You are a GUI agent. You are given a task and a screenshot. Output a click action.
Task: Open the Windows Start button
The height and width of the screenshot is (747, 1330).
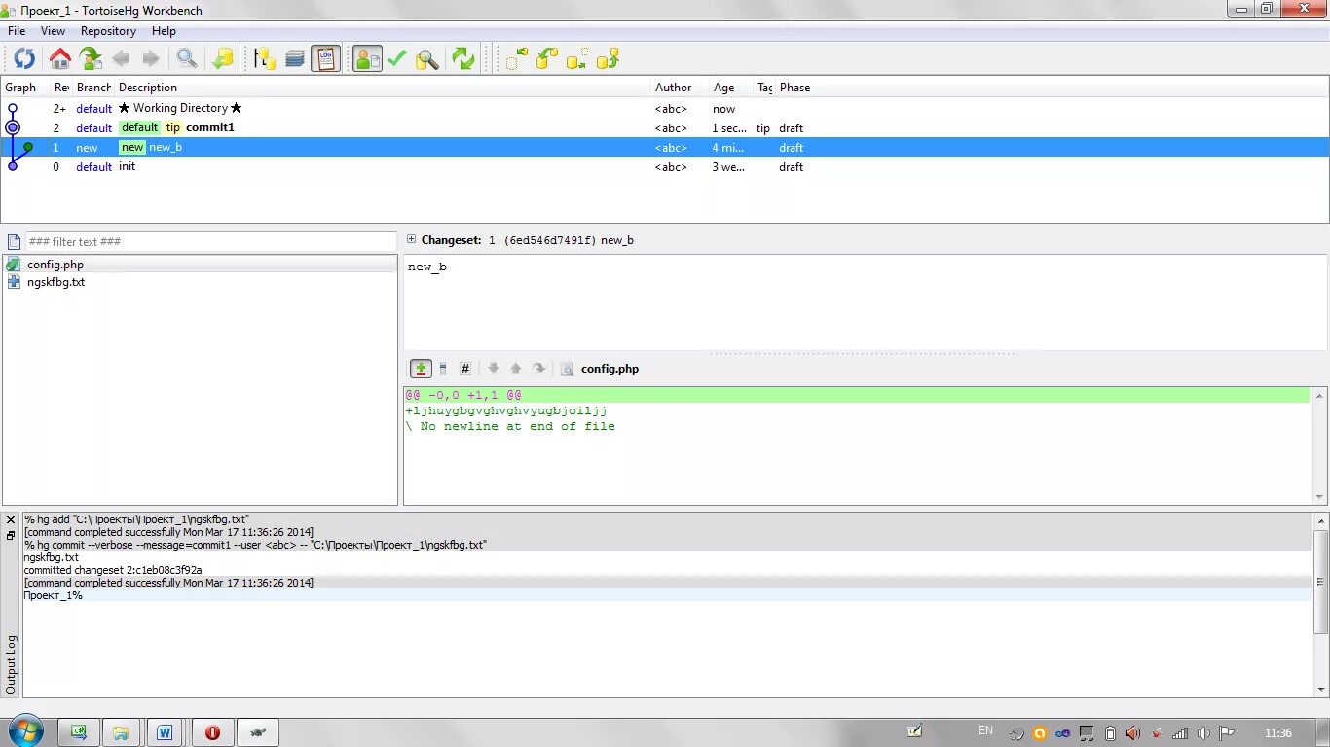tap(25, 731)
